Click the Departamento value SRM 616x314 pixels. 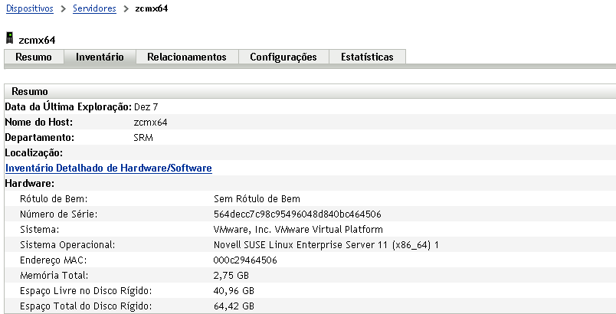click(x=143, y=137)
